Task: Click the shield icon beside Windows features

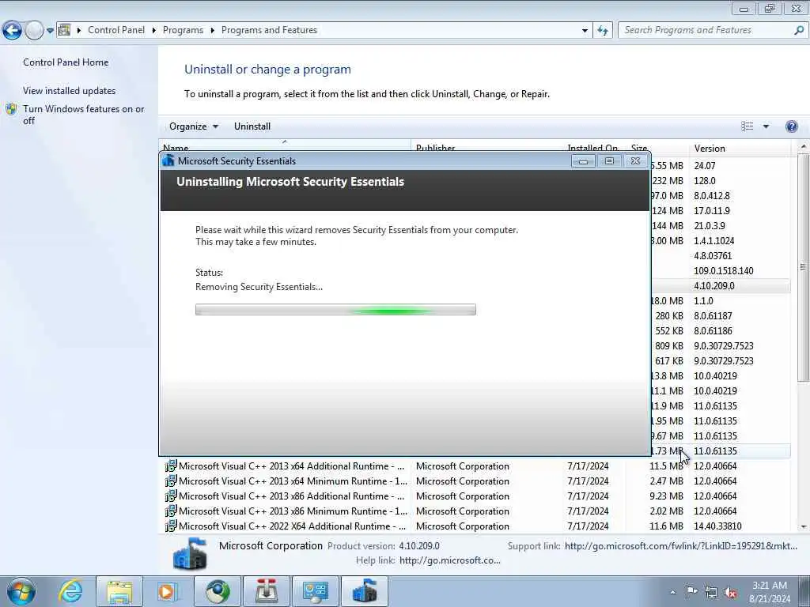Action: (11, 109)
